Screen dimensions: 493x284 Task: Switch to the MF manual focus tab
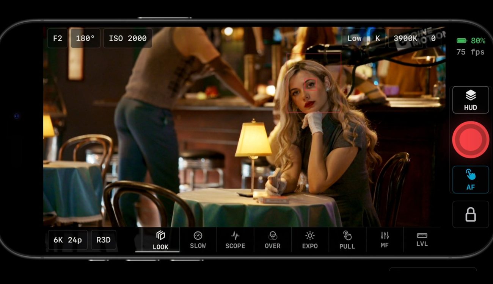pyautogui.click(x=385, y=240)
